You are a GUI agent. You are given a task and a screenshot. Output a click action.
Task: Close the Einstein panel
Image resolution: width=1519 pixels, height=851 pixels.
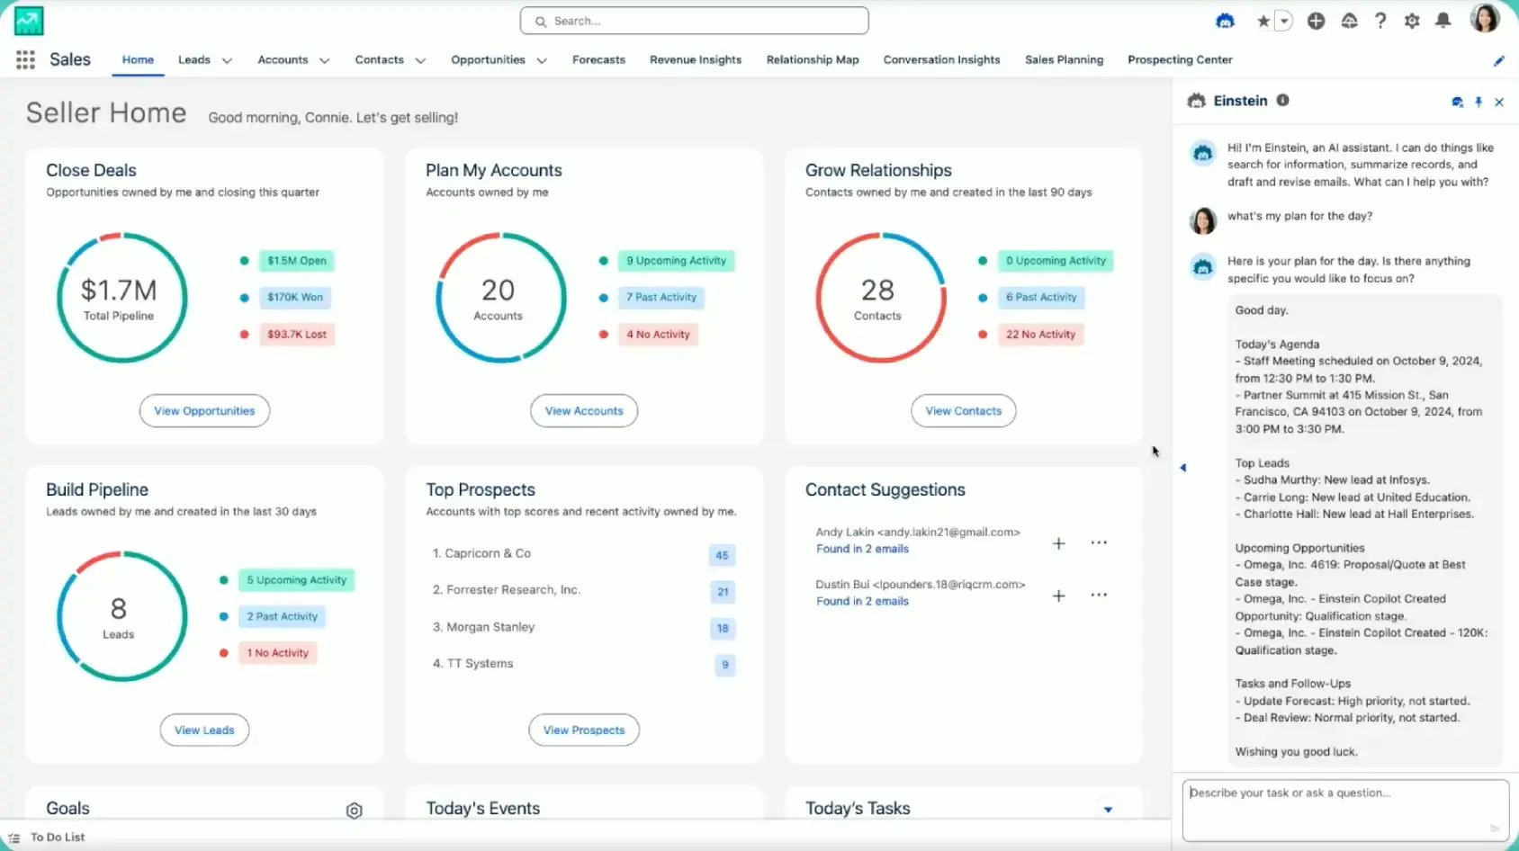point(1499,102)
